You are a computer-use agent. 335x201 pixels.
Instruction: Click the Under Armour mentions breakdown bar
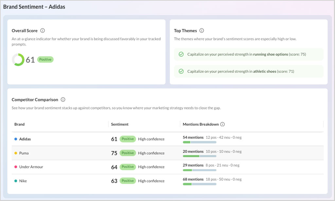coord(200,170)
